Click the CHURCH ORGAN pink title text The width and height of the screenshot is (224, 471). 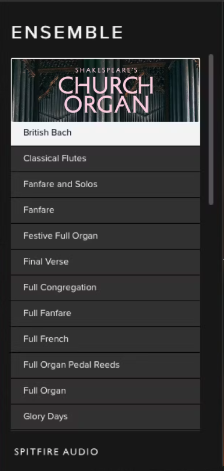click(106, 95)
